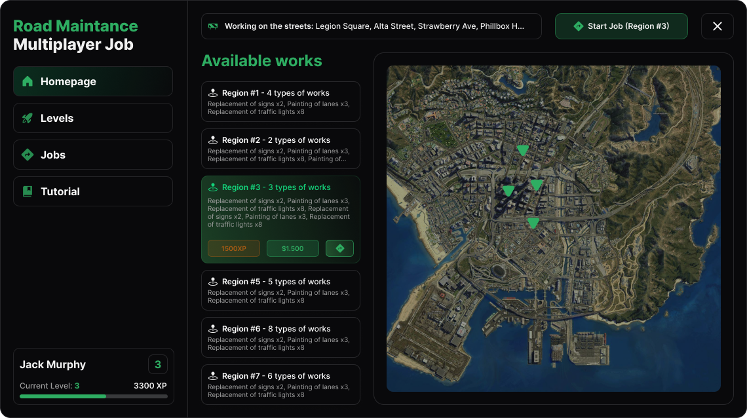The image size is (747, 418).
Task: Close the Road Maintenance job window
Action: click(717, 26)
